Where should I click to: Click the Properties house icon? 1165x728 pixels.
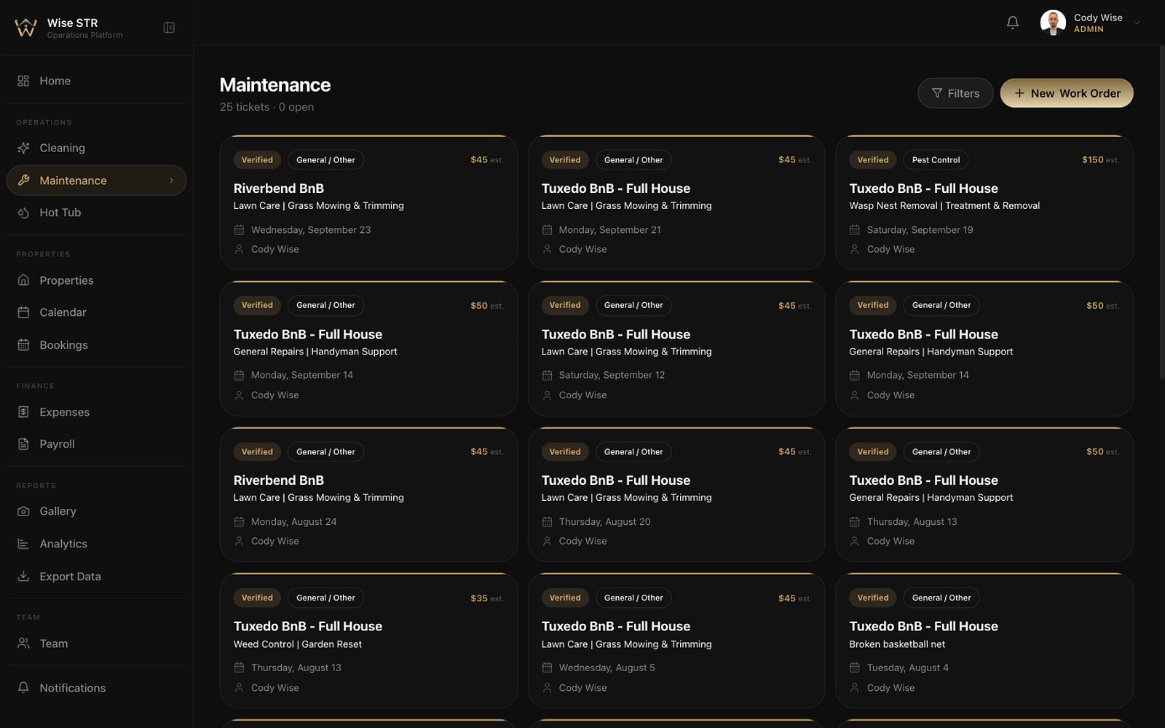click(23, 280)
